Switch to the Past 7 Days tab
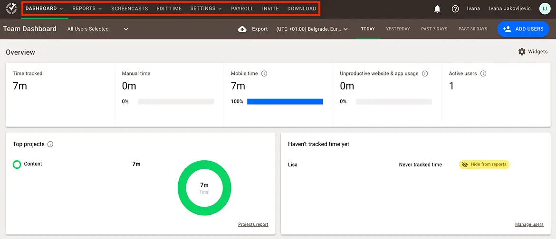Screen dimensions: 556x239 (x=434, y=29)
